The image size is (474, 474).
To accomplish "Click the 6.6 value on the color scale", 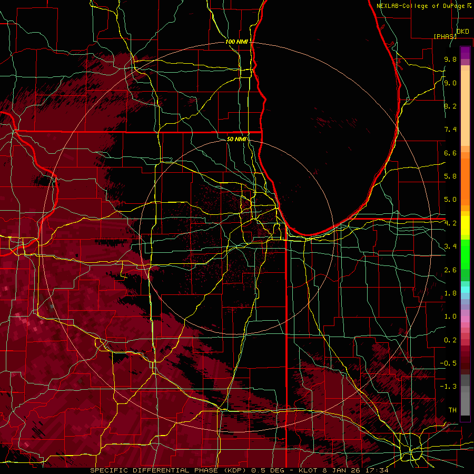I will point(450,153).
